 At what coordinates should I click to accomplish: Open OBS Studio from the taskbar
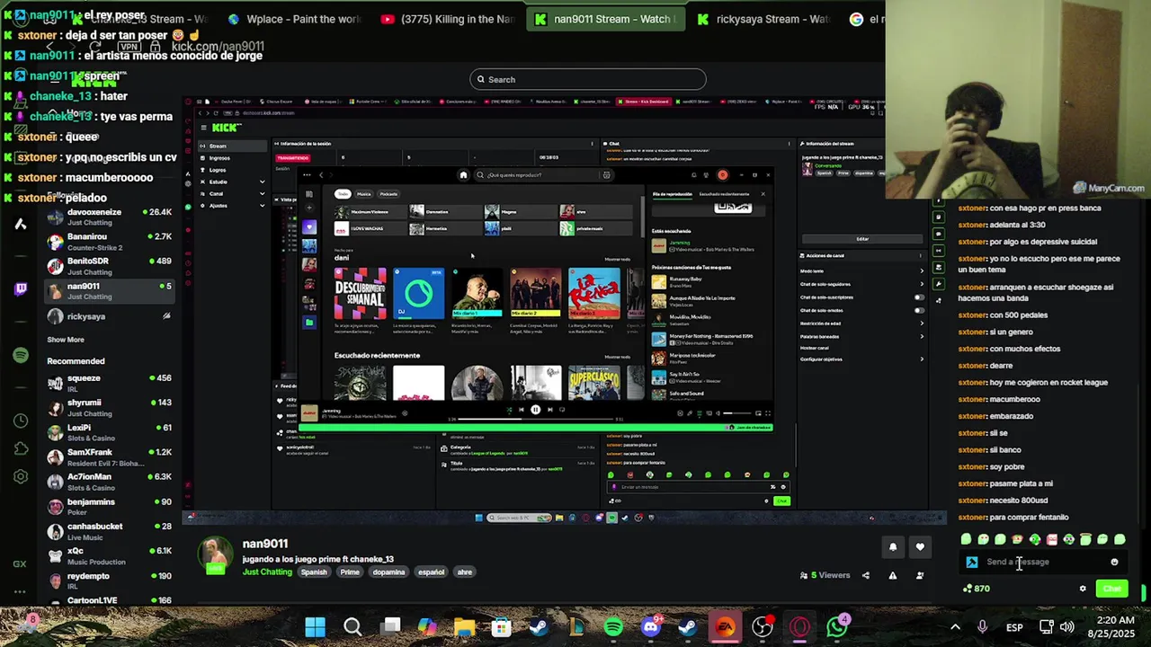point(763,626)
